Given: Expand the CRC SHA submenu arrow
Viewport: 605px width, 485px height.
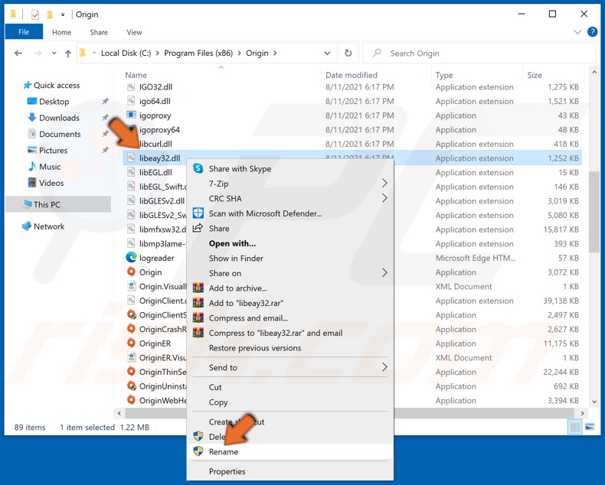Looking at the screenshot, I should [x=384, y=198].
